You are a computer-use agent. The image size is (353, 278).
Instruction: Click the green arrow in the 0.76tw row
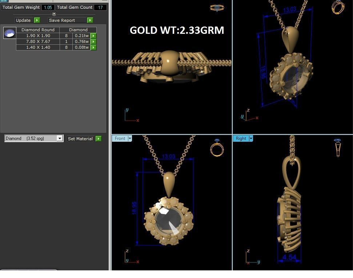point(93,41)
